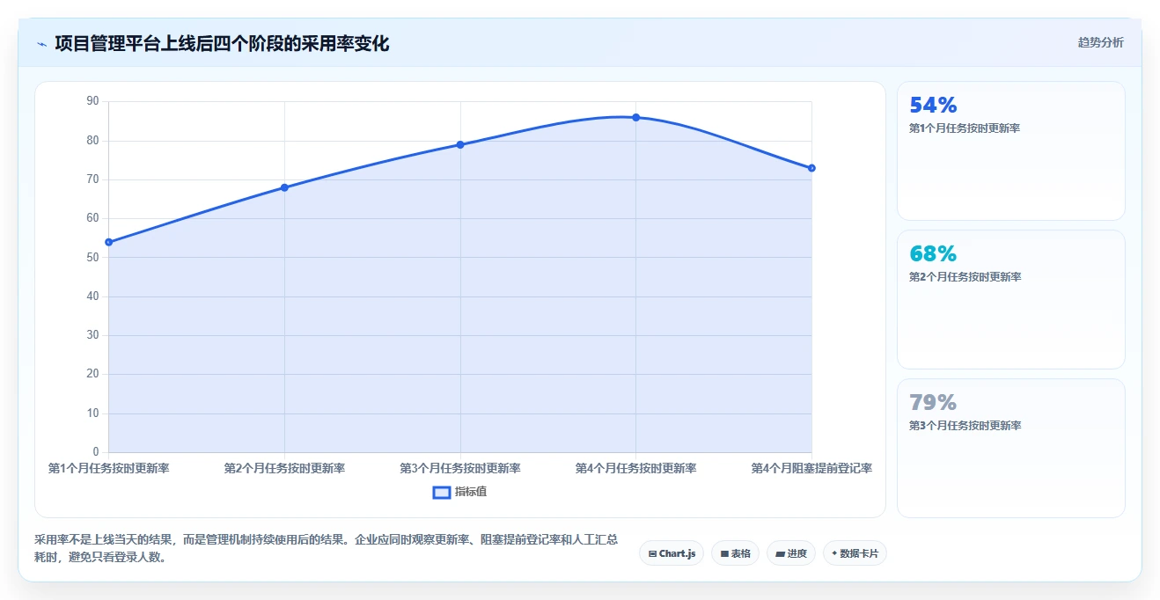This screenshot has height=600, width=1160.
Task: Select the 进度 tag
Action: point(791,553)
